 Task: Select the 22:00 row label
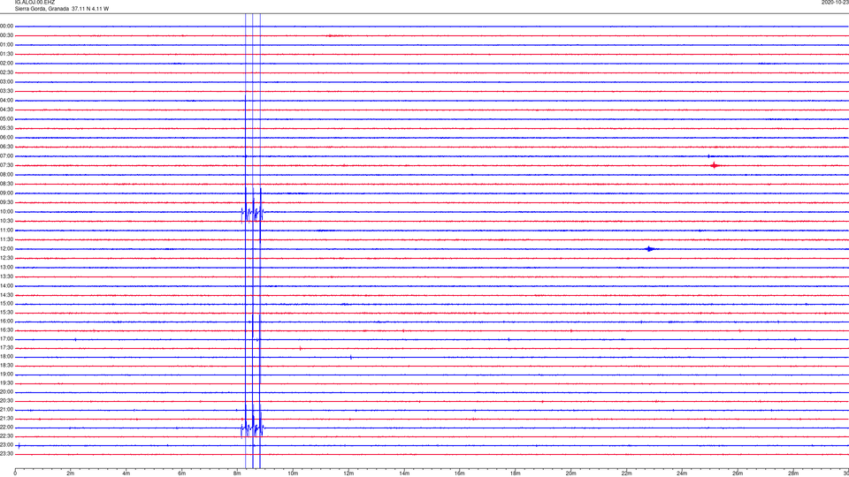pyautogui.click(x=6, y=428)
